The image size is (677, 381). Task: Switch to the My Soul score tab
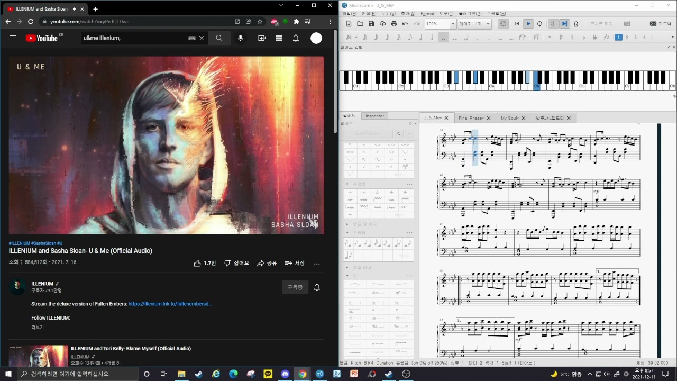pos(510,118)
